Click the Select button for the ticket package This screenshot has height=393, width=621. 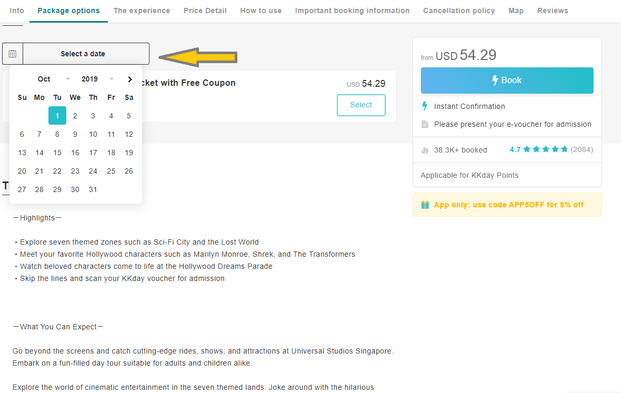[x=361, y=105]
